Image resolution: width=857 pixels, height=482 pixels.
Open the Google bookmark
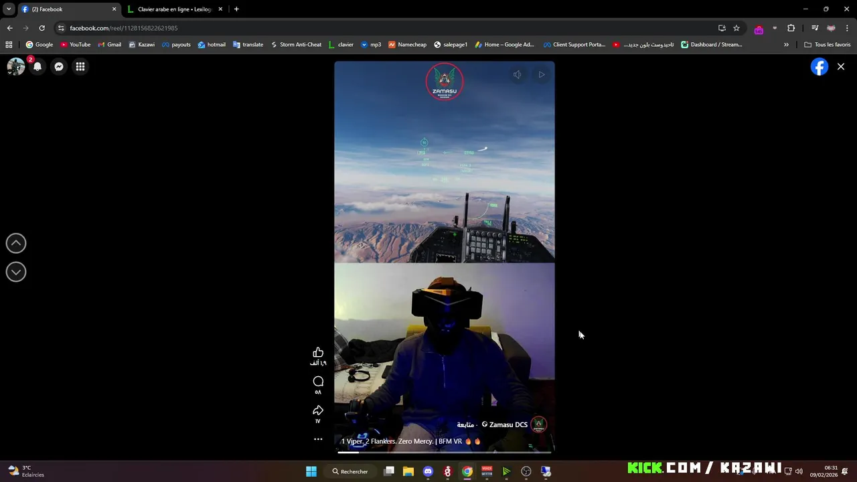(40, 45)
